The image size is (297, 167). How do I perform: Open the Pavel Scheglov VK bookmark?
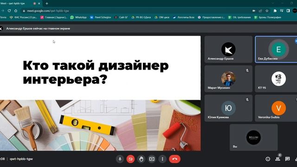coord(100,17)
